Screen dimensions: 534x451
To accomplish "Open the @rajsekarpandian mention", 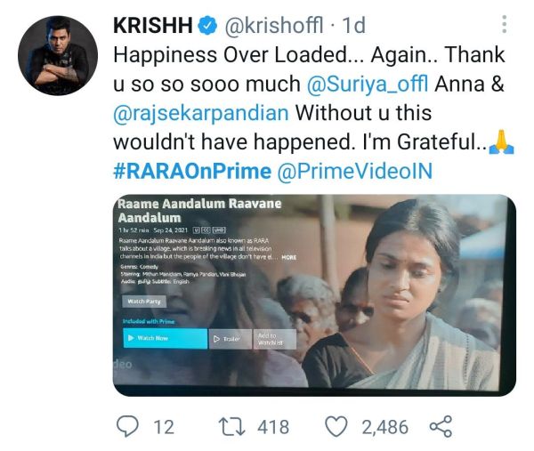I will [201, 113].
